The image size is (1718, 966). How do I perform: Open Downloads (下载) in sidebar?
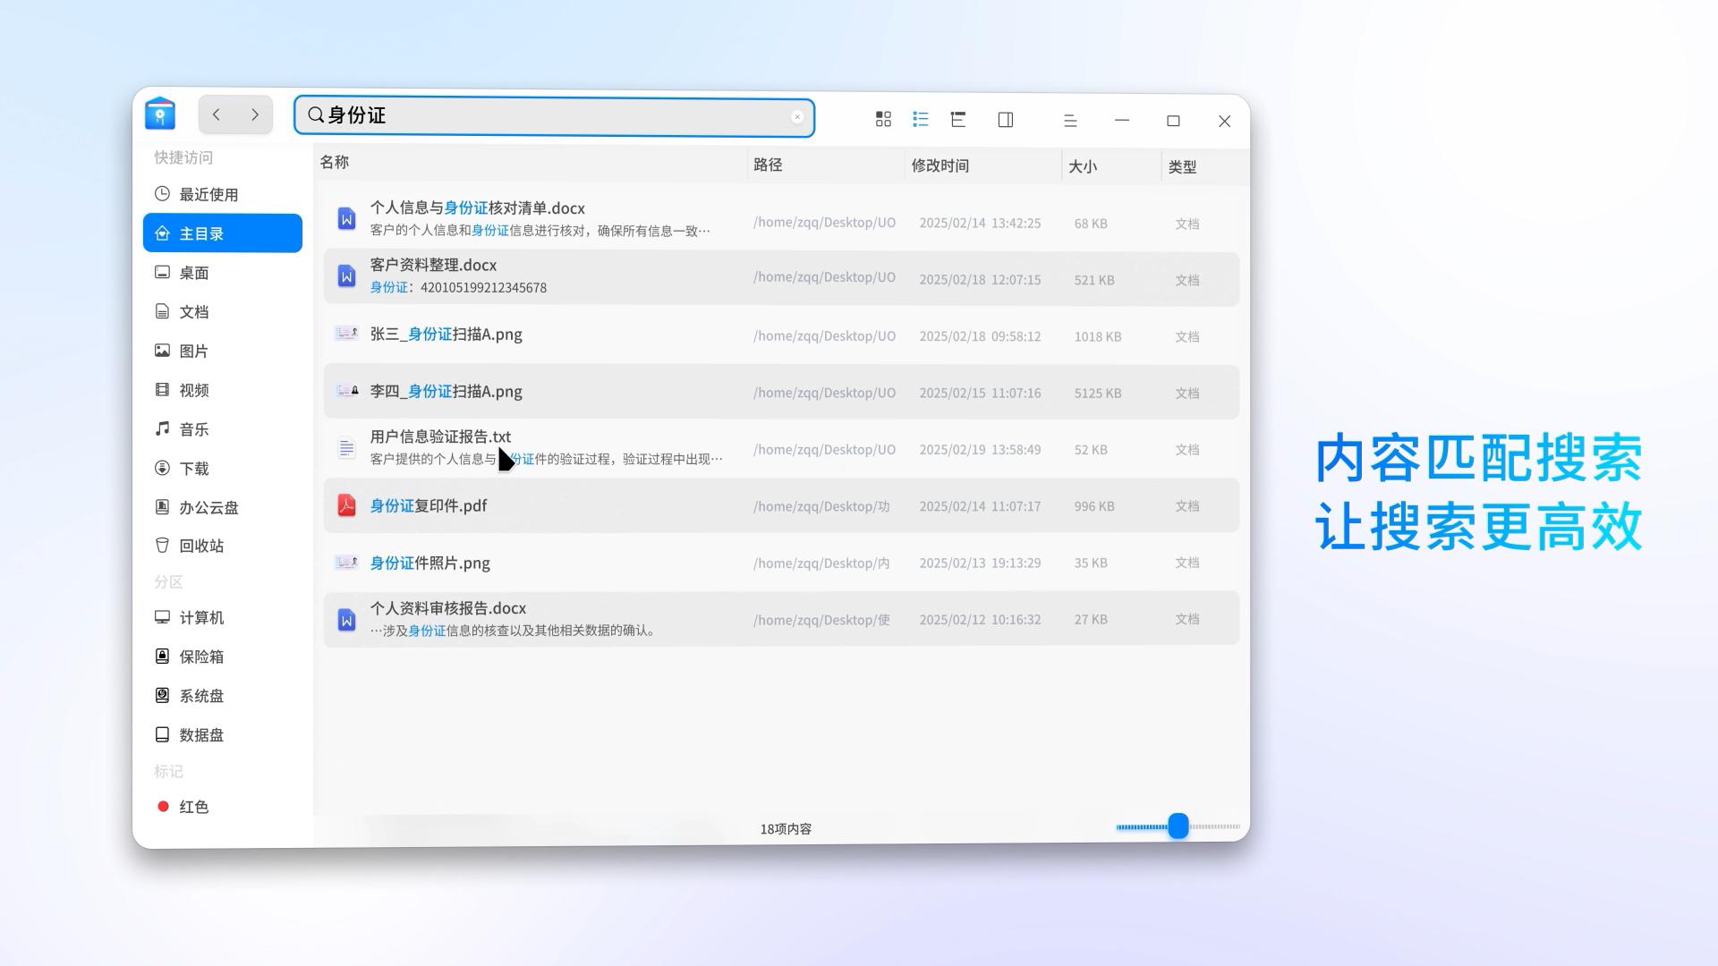(193, 469)
